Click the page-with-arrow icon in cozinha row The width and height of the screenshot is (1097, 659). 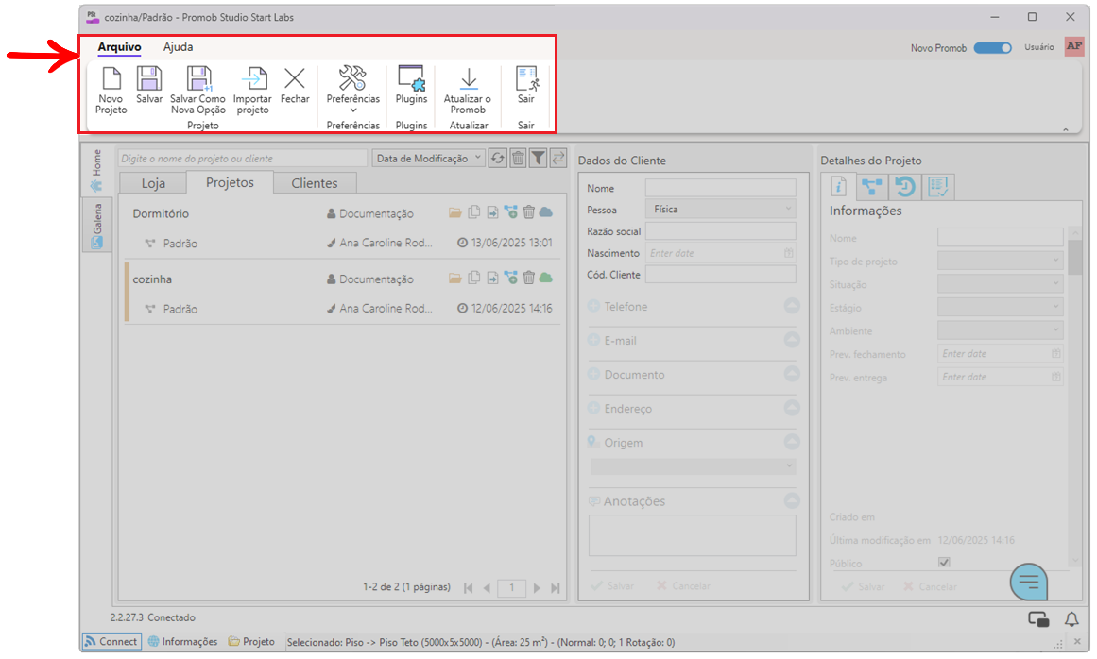coord(492,279)
